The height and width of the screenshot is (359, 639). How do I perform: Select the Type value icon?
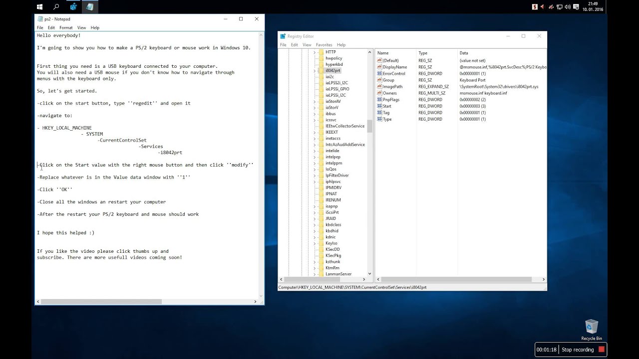[379, 119]
